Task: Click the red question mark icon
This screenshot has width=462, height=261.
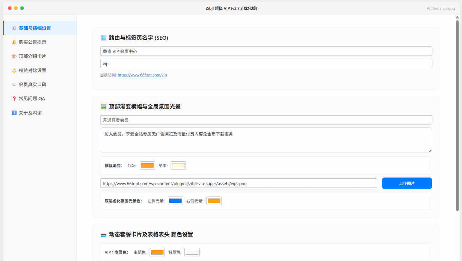Action: point(14,99)
